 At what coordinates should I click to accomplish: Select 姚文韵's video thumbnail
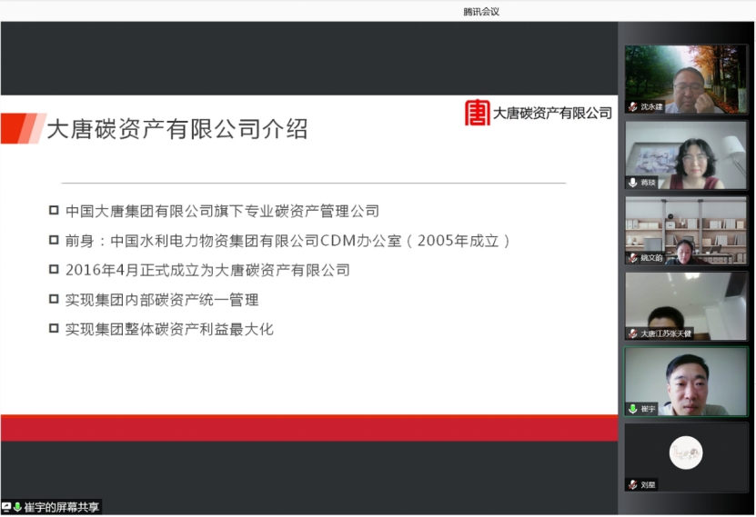point(685,229)
